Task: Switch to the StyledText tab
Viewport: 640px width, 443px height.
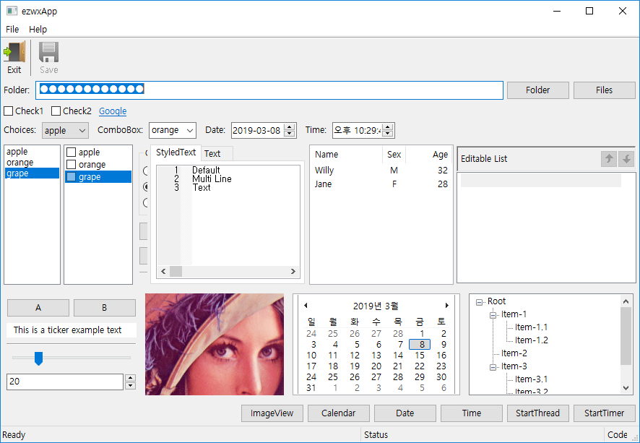Action: [176, 152]
